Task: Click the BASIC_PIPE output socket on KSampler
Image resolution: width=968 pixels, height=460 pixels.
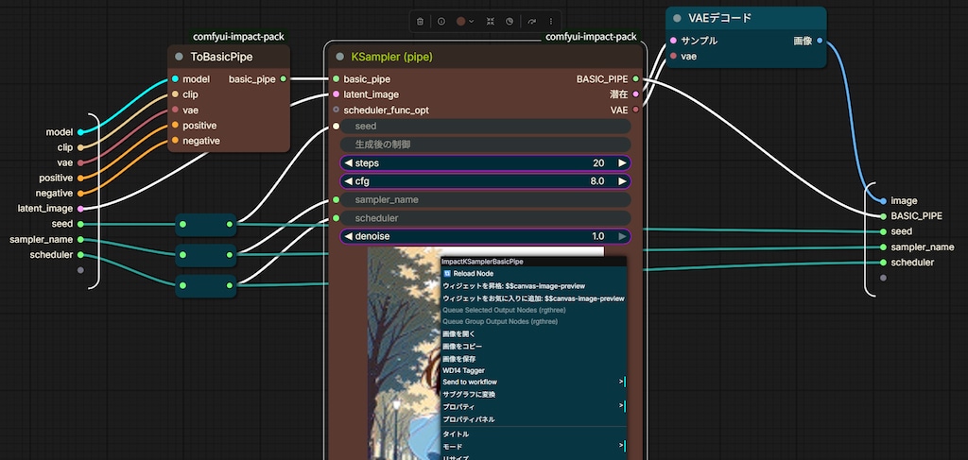Action: coord(636,79)
